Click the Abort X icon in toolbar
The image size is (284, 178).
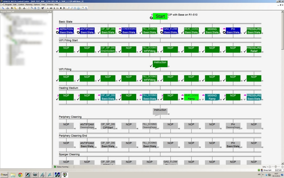click(64, 8)
